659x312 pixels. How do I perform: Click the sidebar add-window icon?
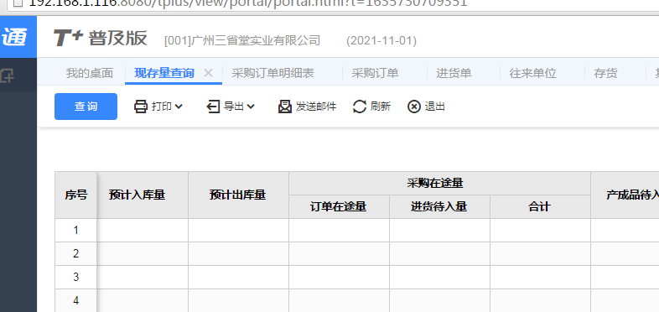tap(7, 75)
